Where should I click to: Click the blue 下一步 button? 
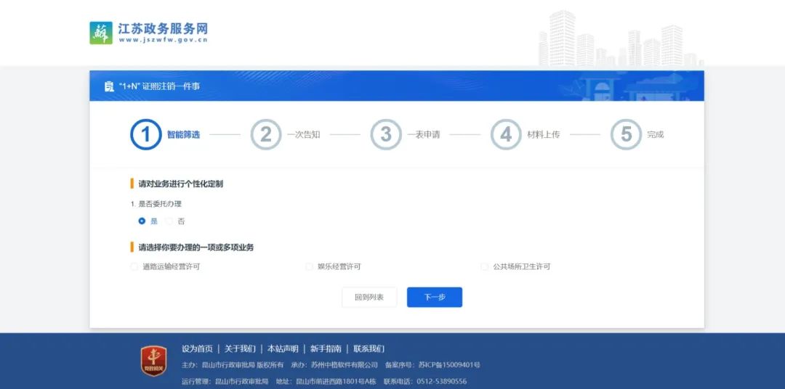coord(434,297)
